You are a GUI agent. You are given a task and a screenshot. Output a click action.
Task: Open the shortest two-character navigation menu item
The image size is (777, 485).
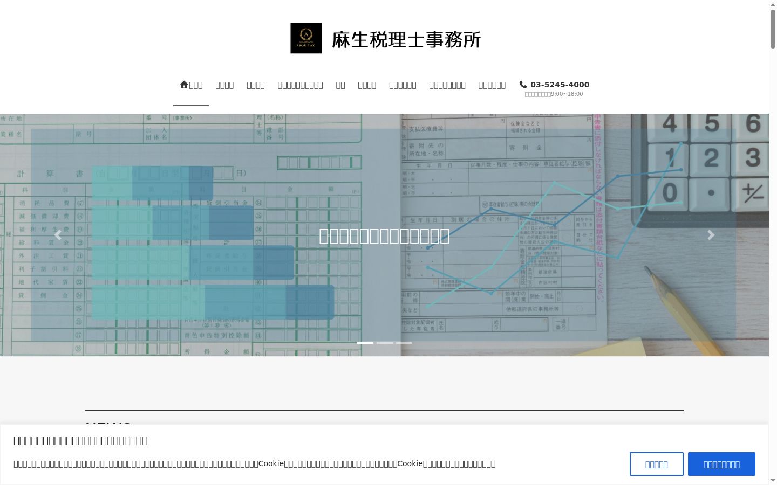pos(340,85)
